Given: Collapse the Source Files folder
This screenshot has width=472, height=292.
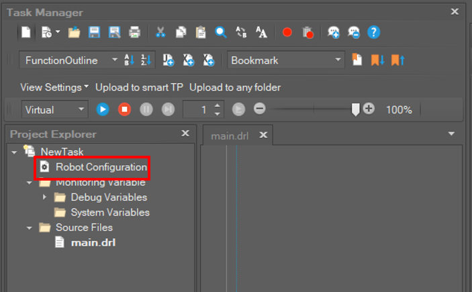Looking at the screenshot, I should coord(30,228).
